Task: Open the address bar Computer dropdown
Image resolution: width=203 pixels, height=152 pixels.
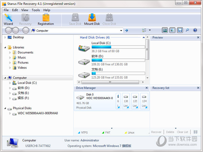Action: coord(121,31)
